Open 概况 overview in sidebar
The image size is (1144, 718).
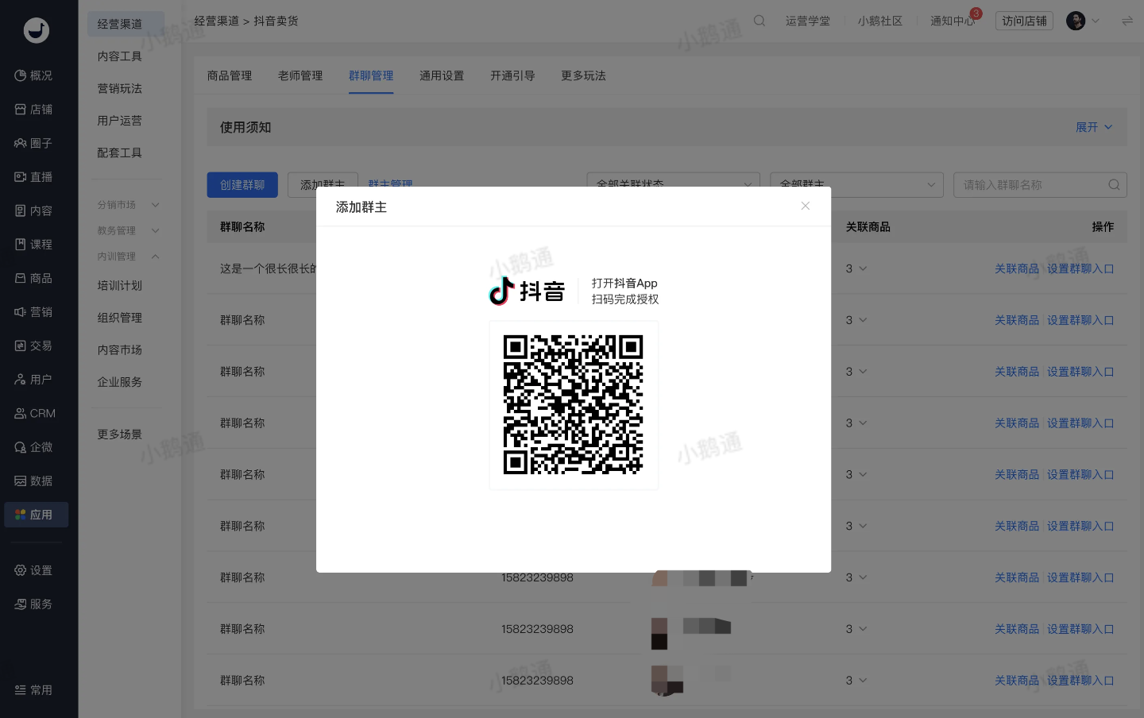tap(33, 75)
